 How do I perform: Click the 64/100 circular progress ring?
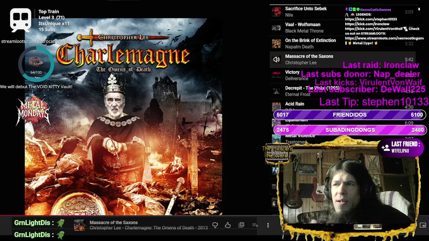pyautogui.click(x=36, y=64)
